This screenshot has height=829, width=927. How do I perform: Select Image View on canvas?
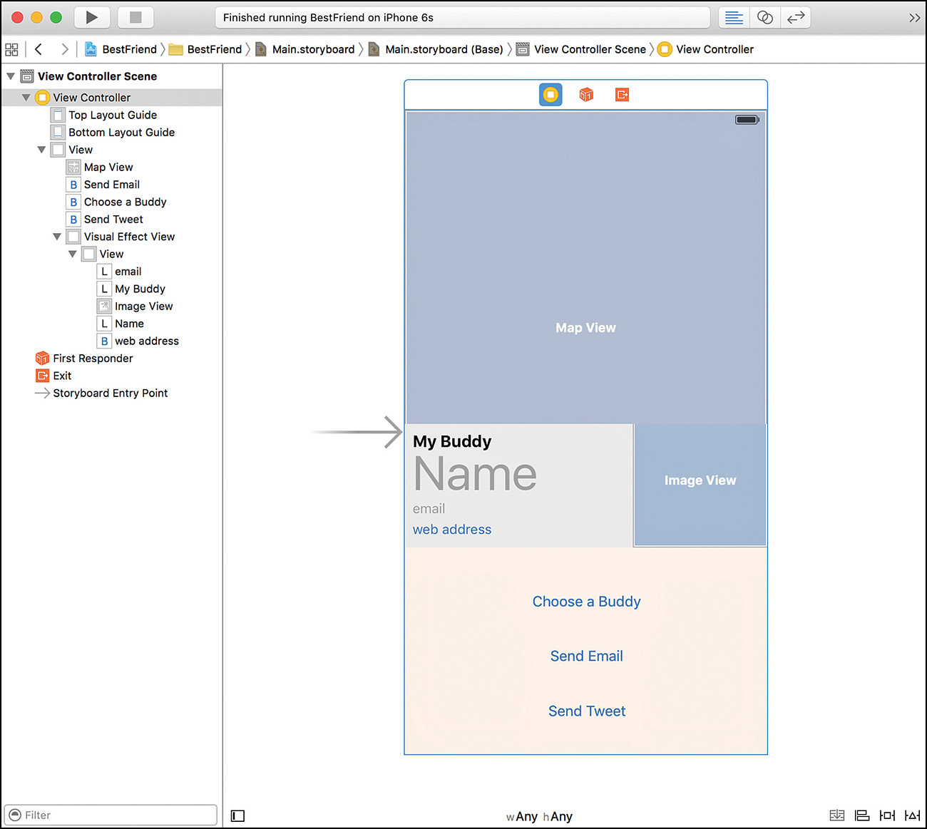(700, 485)
